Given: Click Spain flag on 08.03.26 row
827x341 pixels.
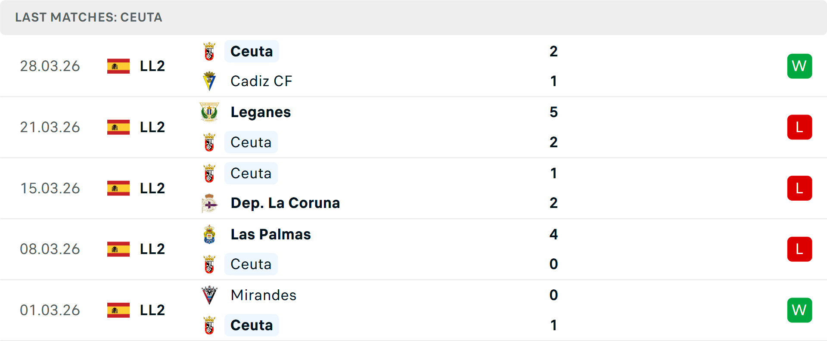Looking at the screenshot, I should coord(118,249).
